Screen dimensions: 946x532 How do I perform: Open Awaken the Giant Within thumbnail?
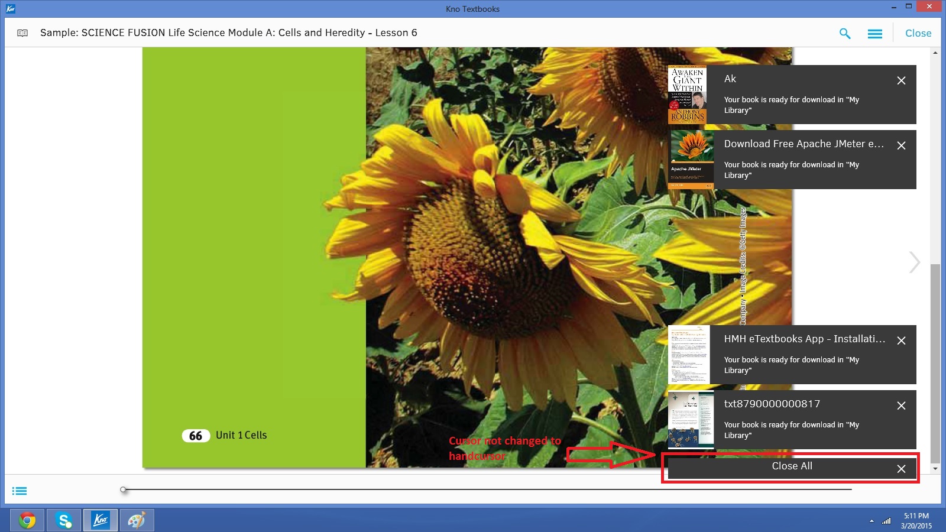[x=687, y=95]
